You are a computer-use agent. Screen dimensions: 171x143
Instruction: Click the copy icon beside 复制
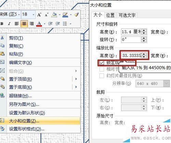point(2,46)
